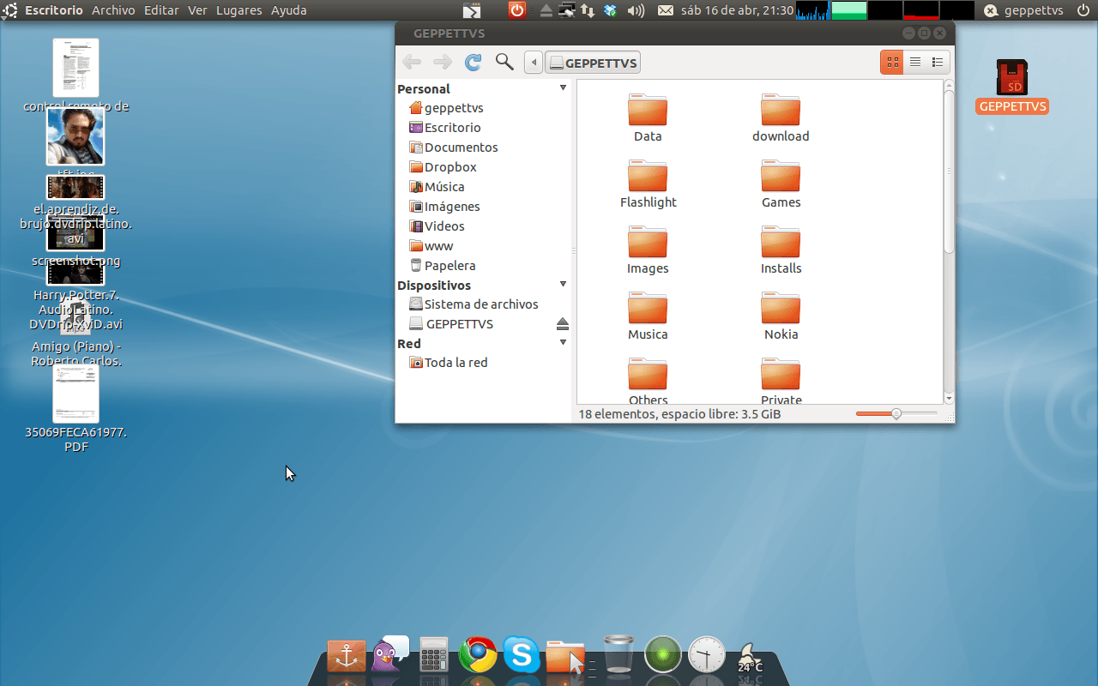Open the Ver menu
Viewport: 1098px width, 686px height.
coord(197,10)
